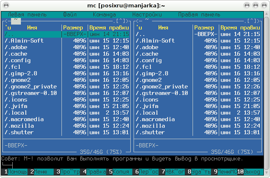Select /.macromedia in left panel

point(67,119)
